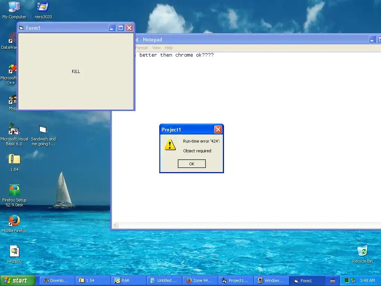Switch to RAR taskbar button
This screenshot has height=286, width=381.
click(128, 280)
